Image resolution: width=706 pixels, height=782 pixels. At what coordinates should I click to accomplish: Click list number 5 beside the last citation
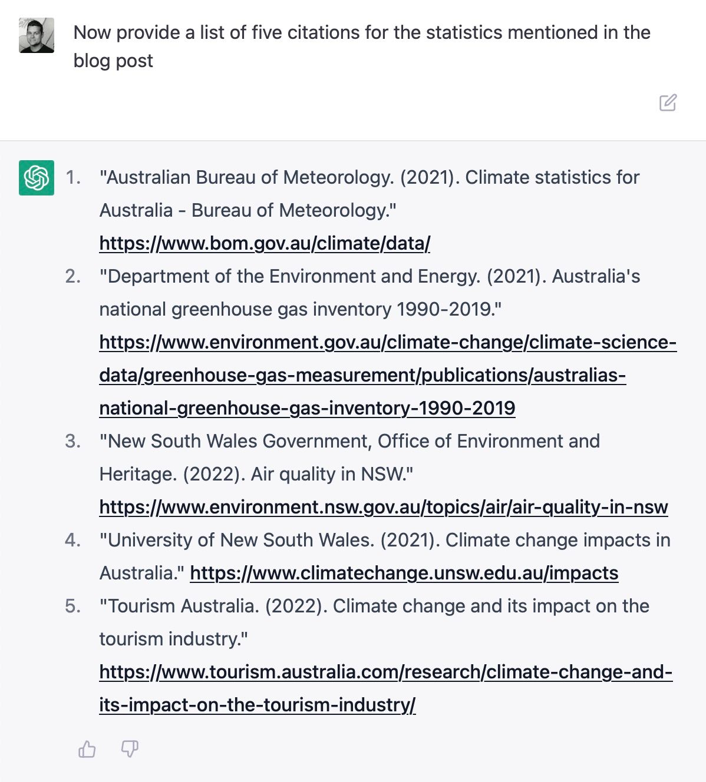tap(73, 606)
